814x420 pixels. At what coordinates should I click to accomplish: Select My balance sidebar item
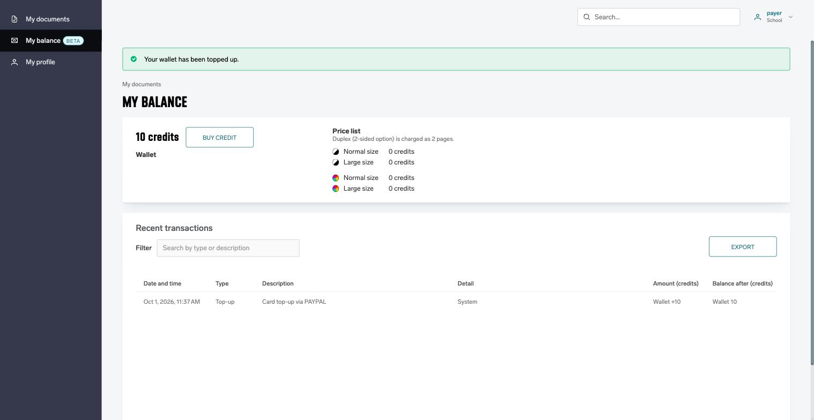50,41
